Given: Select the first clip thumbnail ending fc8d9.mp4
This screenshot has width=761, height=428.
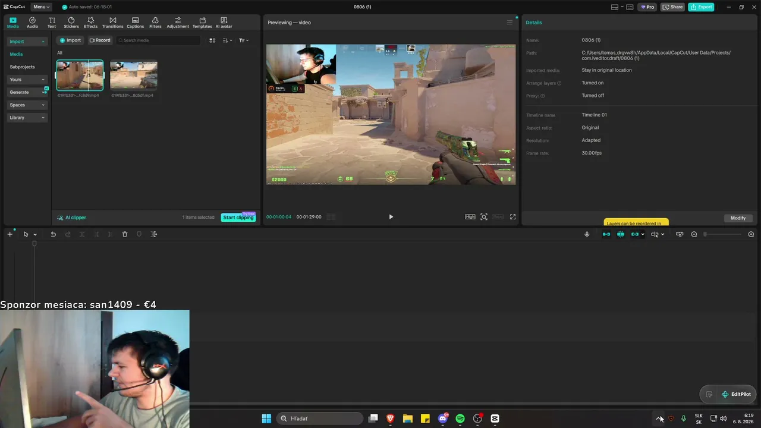Looking at the screenshot, I should pos(80,75).
